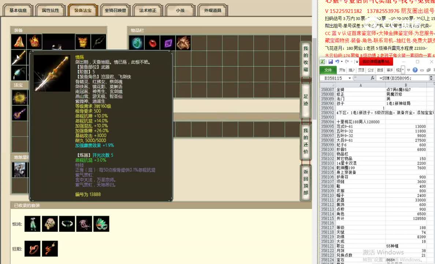Viewport: 435px width, 264px height.
Task: Pick the green feathered mask in 惊鸿 set
Action: tap(101, 224)
